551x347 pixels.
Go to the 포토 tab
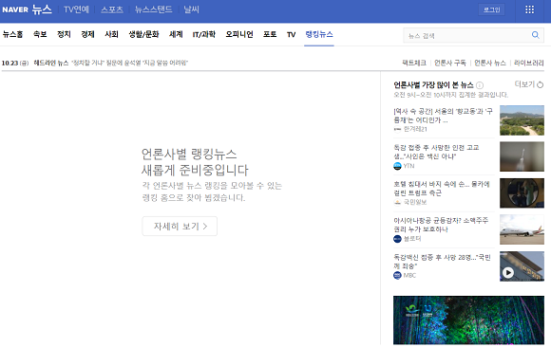point(270,34)
